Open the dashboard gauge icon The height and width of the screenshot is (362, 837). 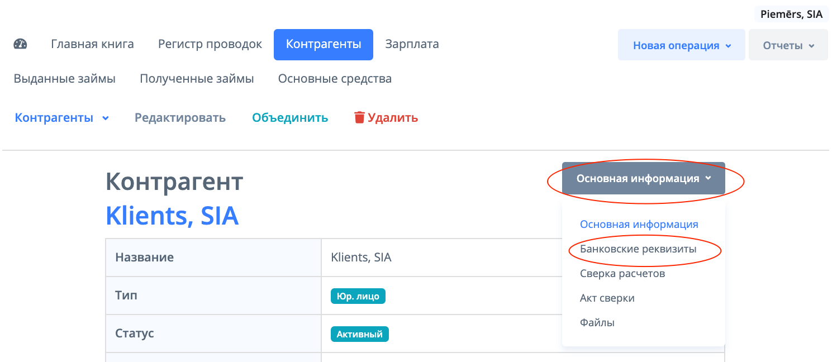pos(20,44)
